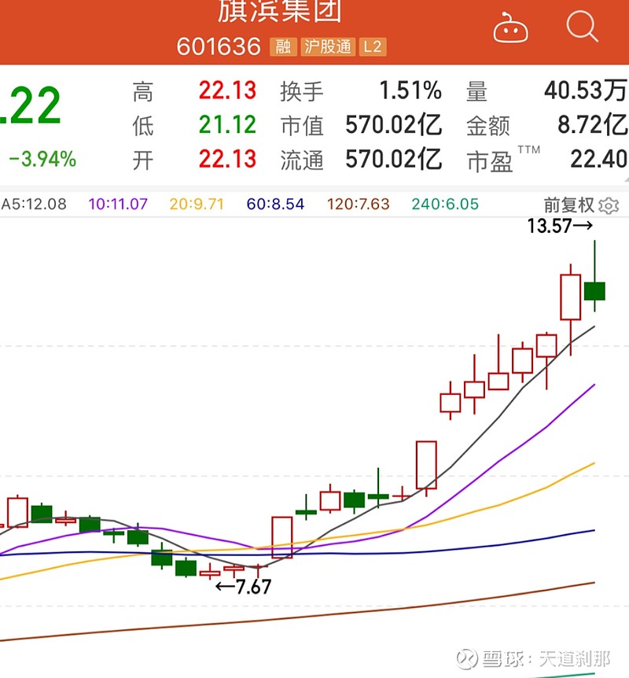Tap the L2 level badge
Image resolution: width=629 pixels, height=678 pixels.
click(372, 46)
